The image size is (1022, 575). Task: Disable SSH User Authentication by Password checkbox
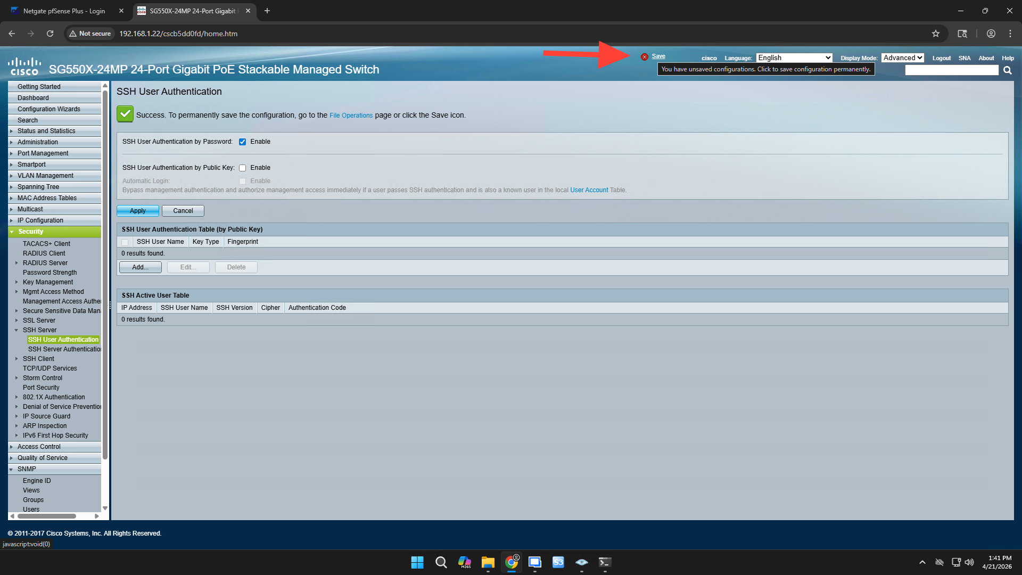pos(243,142)
